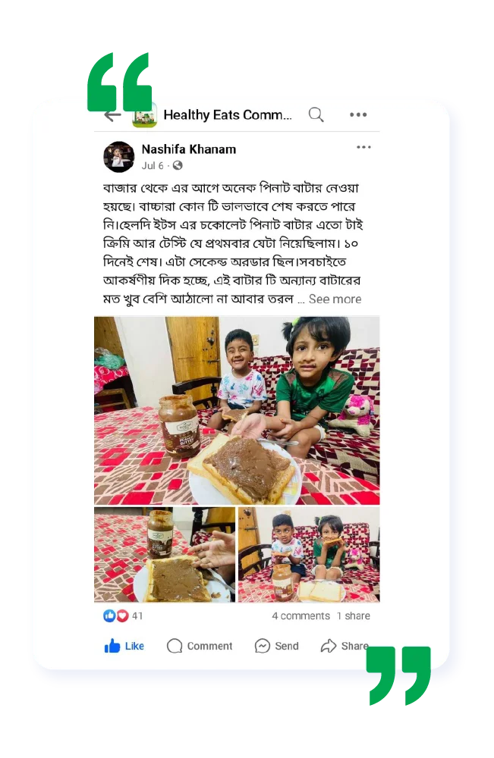Open the large photo of the kids with toast
494x758 pixels.
237,410
